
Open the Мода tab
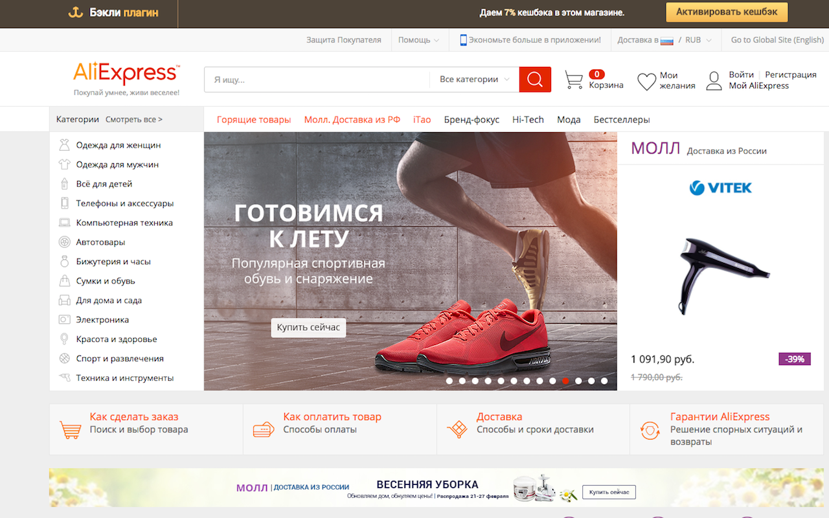tap(569, 120)
